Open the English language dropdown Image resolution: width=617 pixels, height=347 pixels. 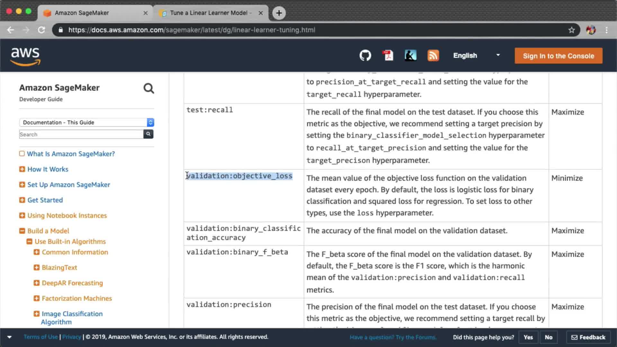476,56
